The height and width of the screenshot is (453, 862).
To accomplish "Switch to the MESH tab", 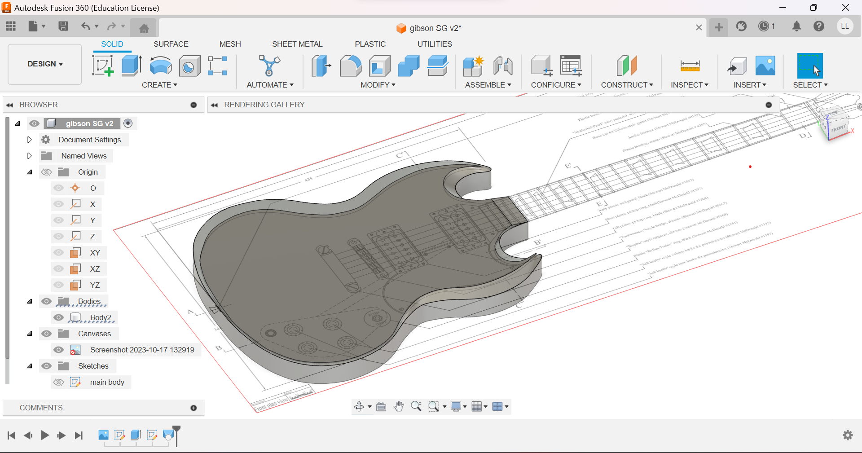I will [230, 44].
